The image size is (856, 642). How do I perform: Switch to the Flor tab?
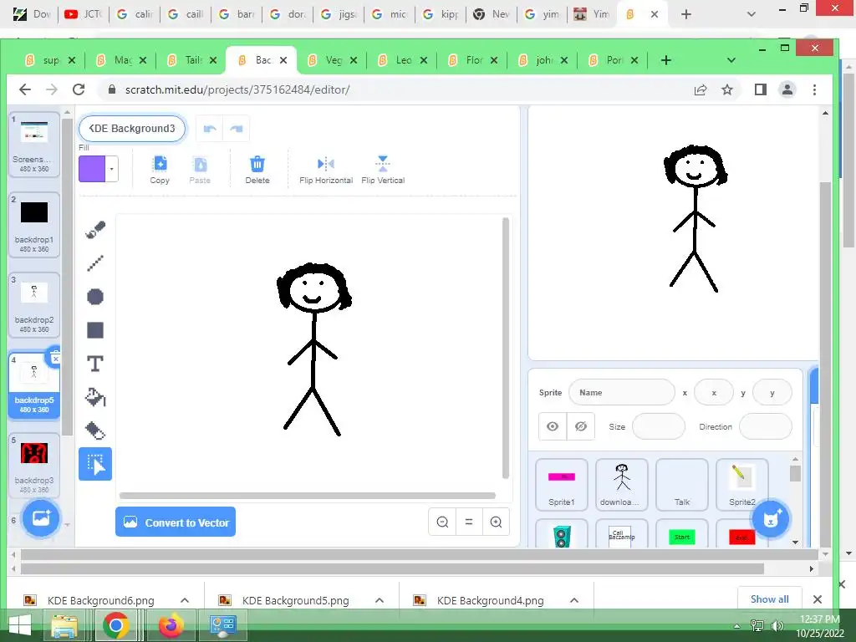[473, 60]
